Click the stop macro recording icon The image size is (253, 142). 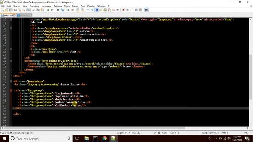128,10
